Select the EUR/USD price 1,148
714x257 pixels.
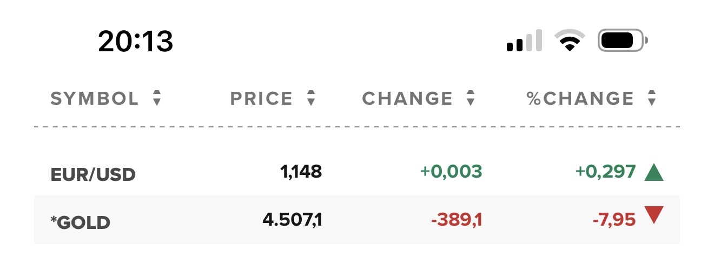[x=301, y=172]
